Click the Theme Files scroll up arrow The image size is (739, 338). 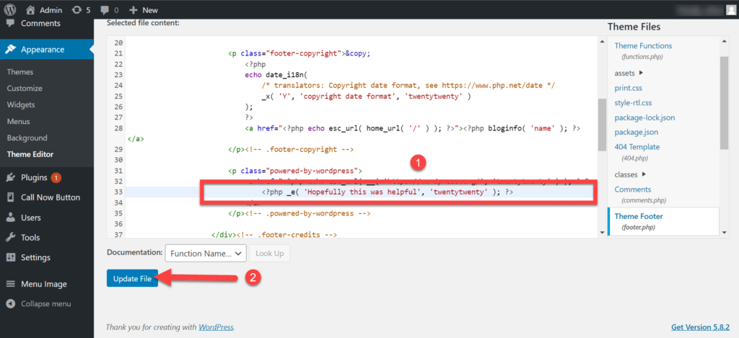(x=725, y=42)
